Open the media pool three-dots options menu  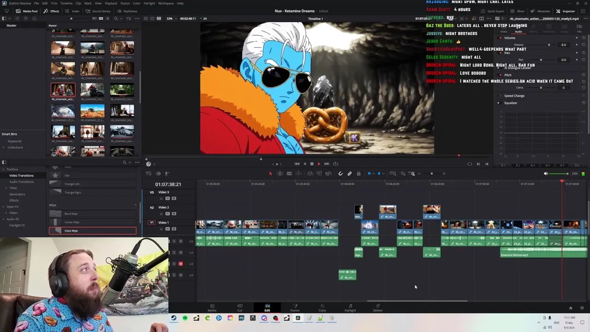coord(137,18)
